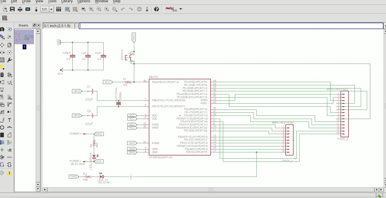
Task: Open the Library menu
Action: 67,1
